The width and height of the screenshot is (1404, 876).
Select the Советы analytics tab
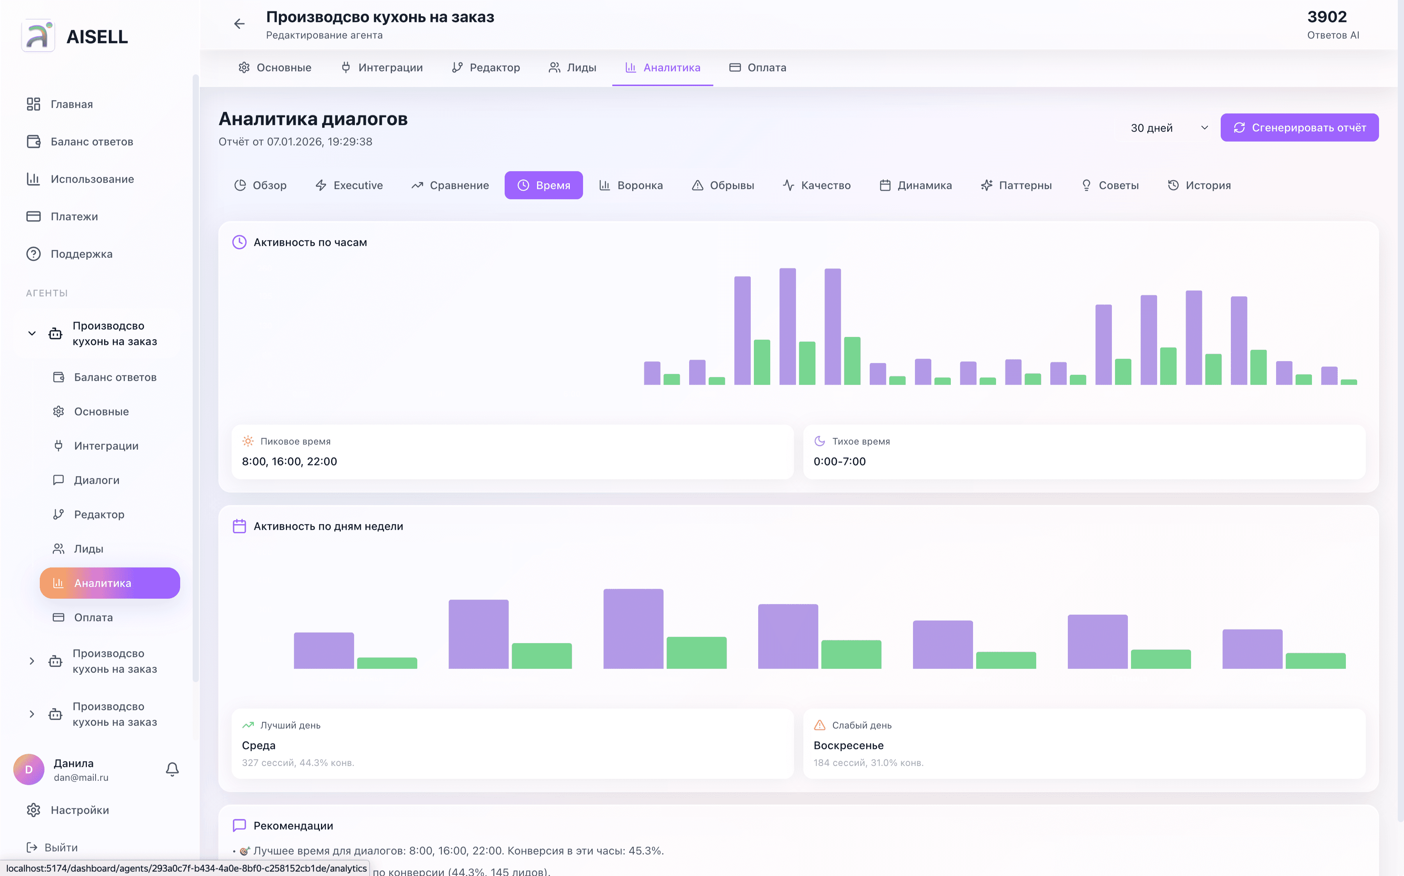[x=1110, y=185]
